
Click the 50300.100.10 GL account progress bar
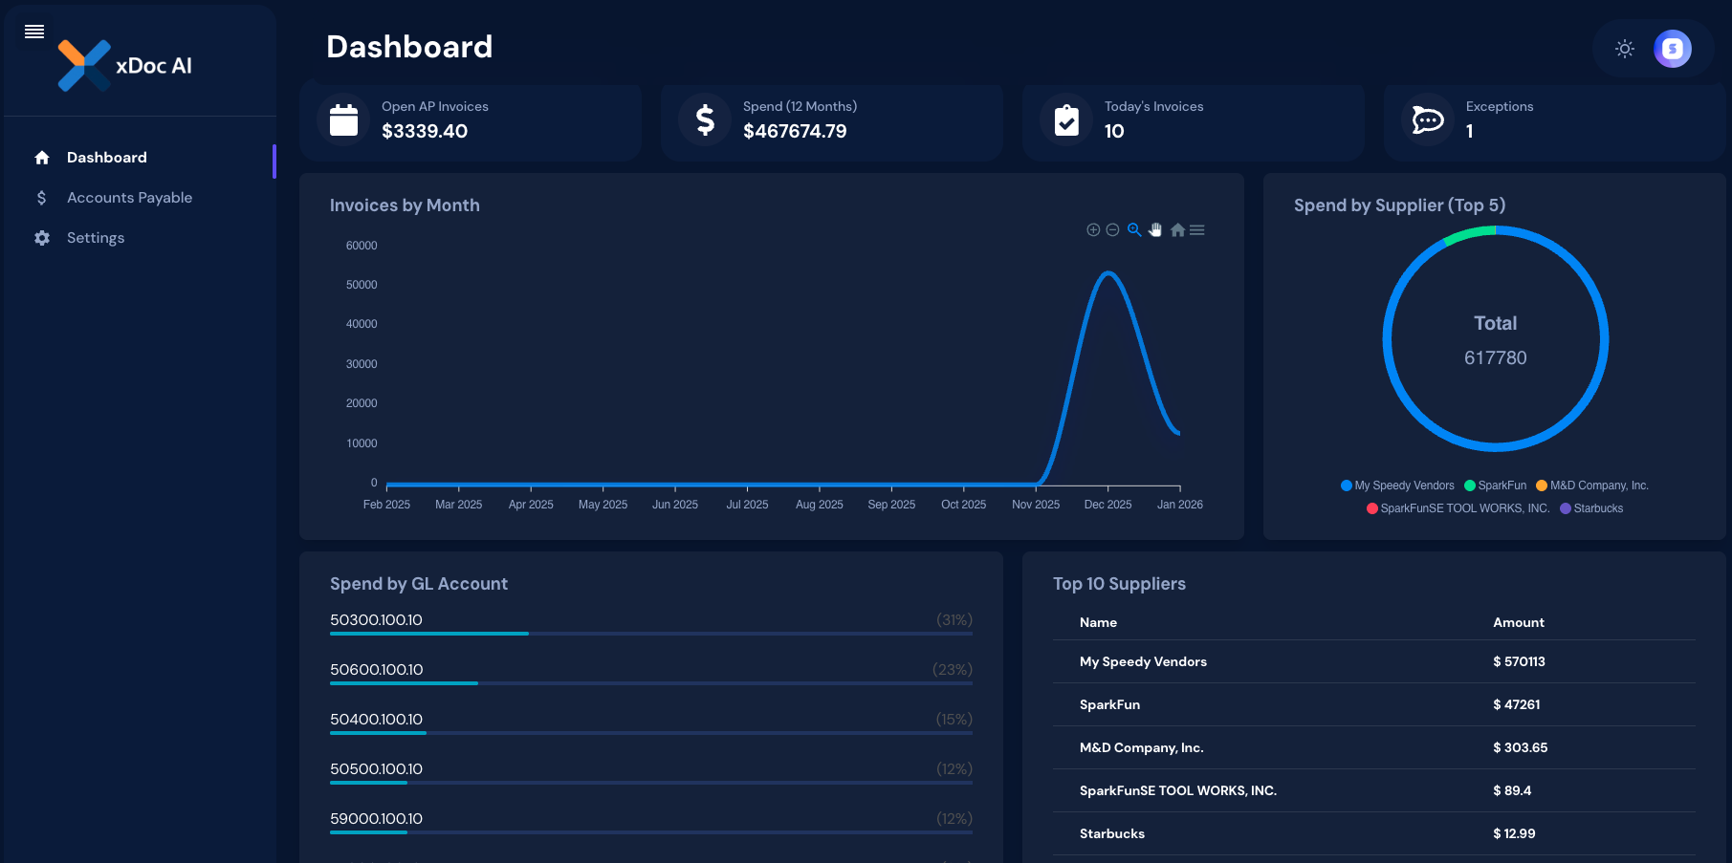(x=650, y=634)
